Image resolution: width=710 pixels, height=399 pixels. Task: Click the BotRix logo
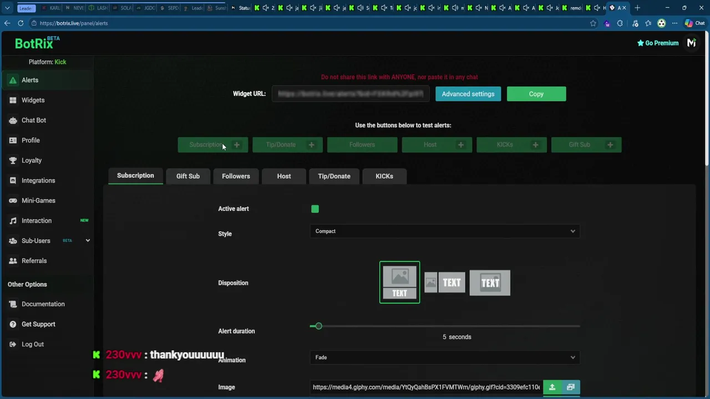[x=37, y=43]
